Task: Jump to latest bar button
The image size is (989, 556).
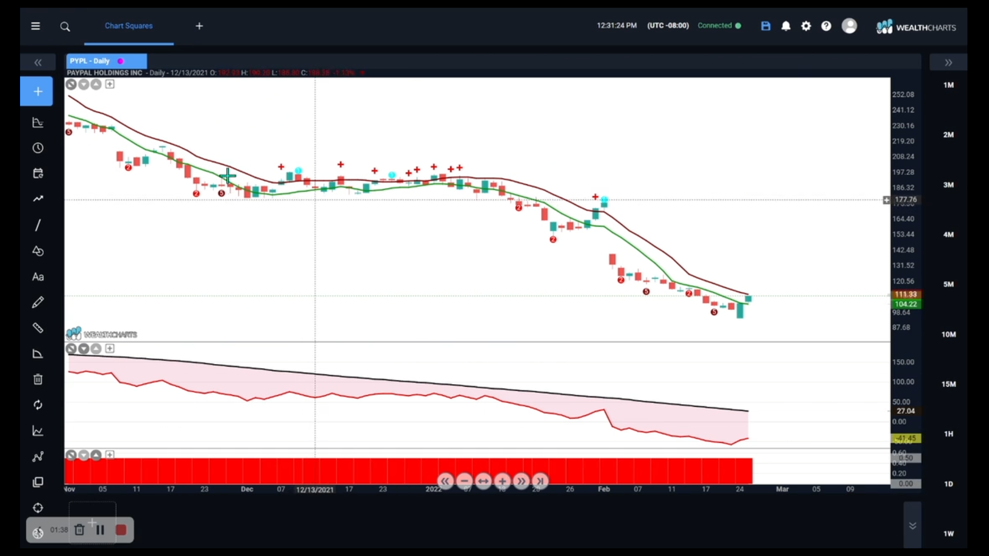Action: coord(540,481)
